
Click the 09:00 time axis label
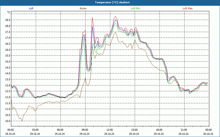[x=85, y=130]
